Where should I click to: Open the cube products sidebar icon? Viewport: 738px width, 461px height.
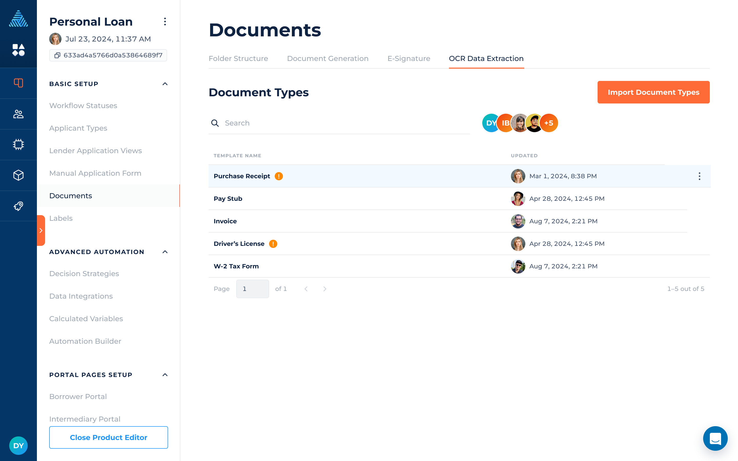click(18, 175)
